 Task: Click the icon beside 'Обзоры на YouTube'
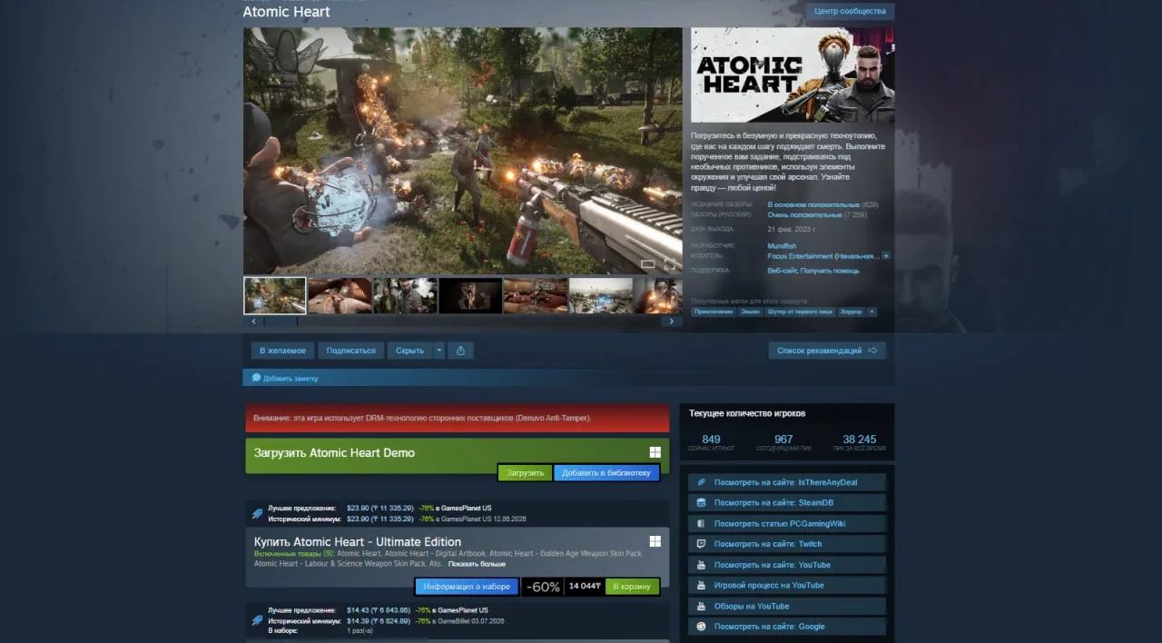coord(701,606)
